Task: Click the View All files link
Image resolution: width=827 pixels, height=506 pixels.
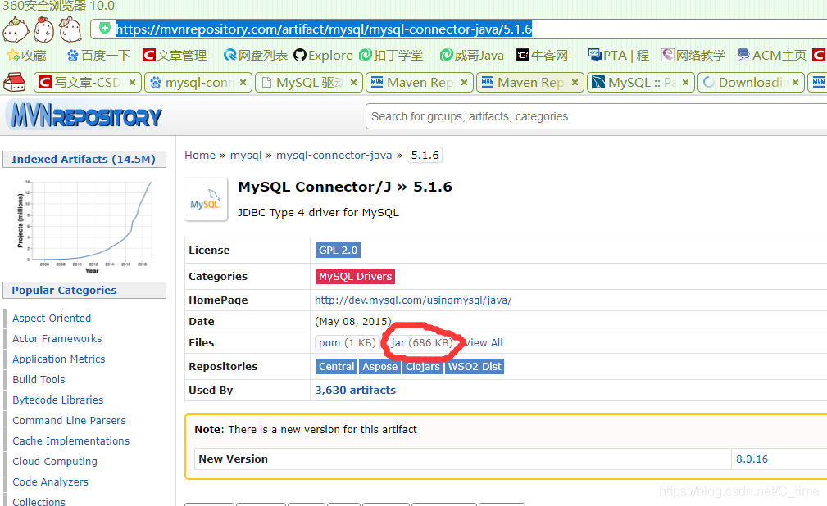Action: pyautogui.click(x=484, y=342)
